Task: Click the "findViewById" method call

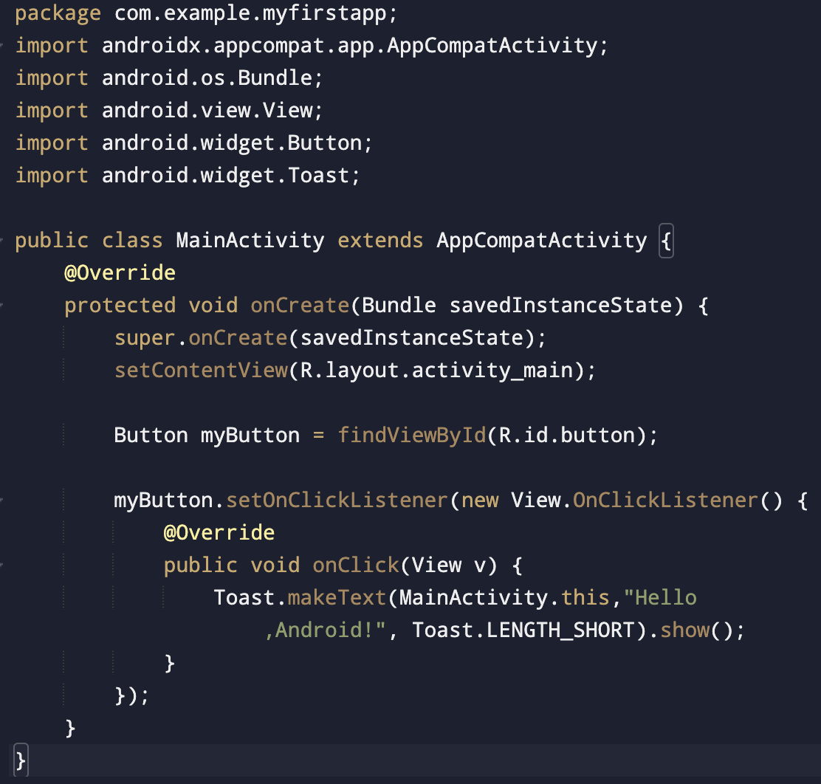Action: point(411,436)
